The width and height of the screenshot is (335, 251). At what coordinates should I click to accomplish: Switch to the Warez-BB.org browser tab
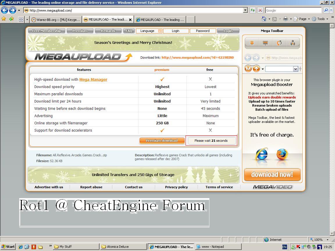coord(55,20)
